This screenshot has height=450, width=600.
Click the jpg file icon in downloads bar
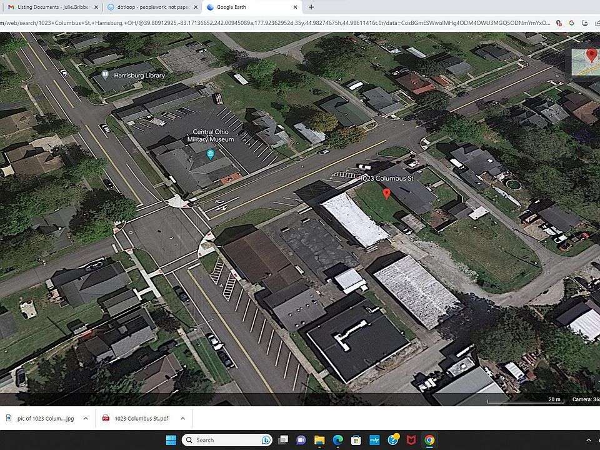tap(9, 418)
